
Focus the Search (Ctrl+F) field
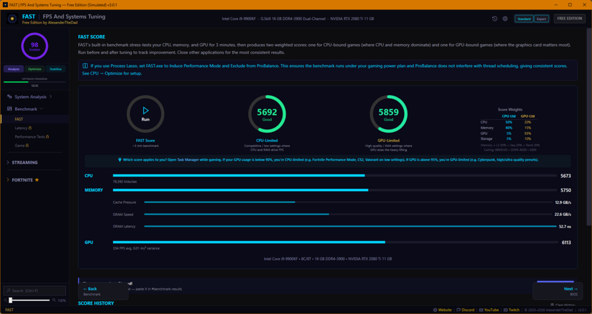pos(35,290)
